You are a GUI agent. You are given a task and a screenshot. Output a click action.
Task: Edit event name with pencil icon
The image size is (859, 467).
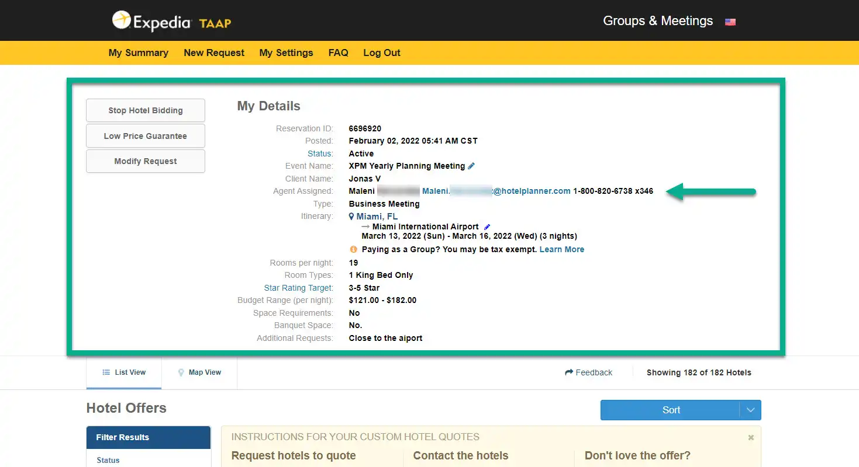coord(471,166)
